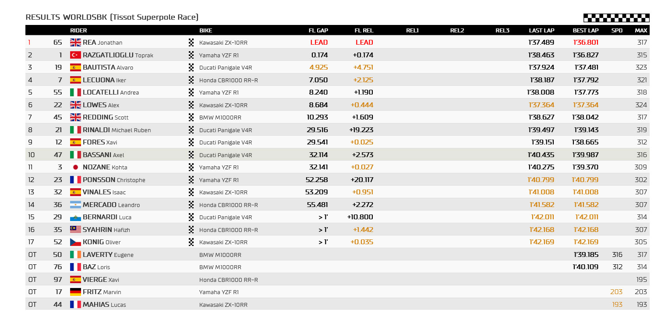The height and width of the screenshot is (323, 672).
Task: Open rider LOCATELLI Andrea's name
Action: pos(111,92)
